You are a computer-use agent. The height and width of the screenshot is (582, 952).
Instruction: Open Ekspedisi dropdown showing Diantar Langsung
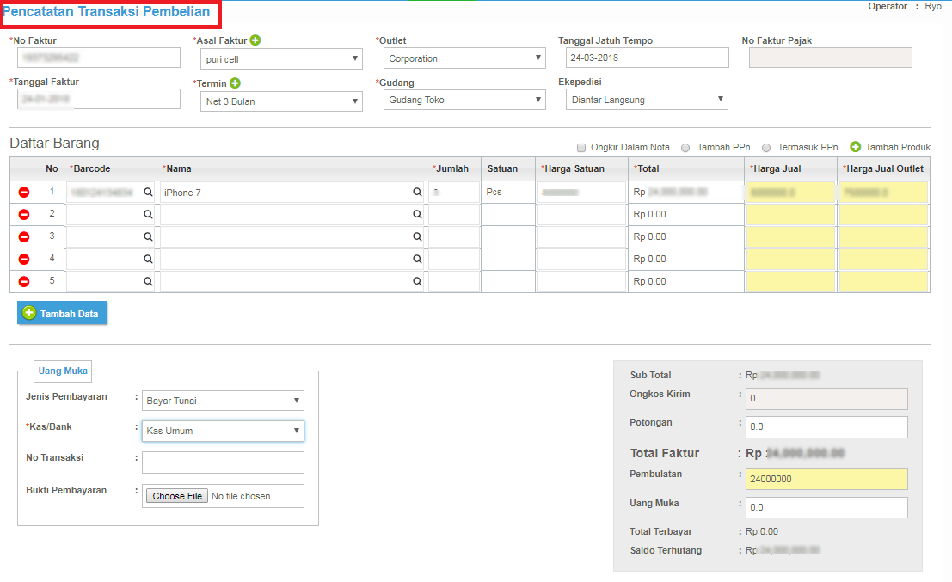pyautogui.click(x=647, y=100)
